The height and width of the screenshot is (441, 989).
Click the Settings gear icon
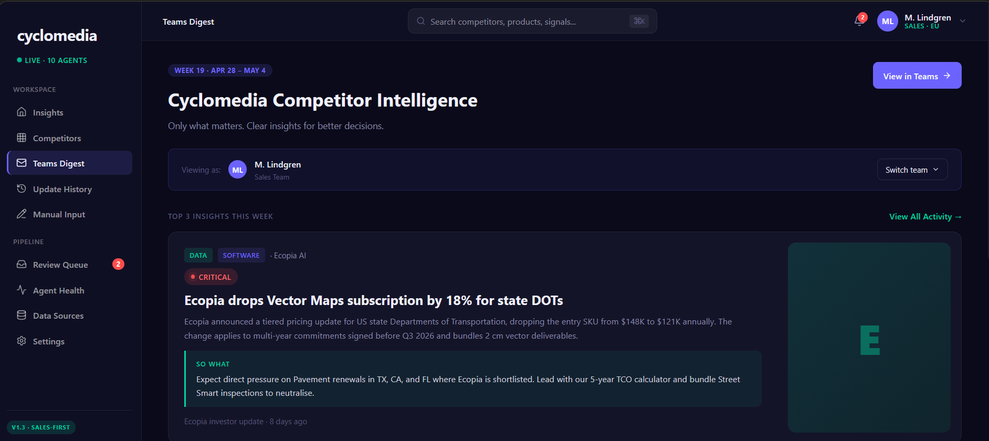[22, 341]
